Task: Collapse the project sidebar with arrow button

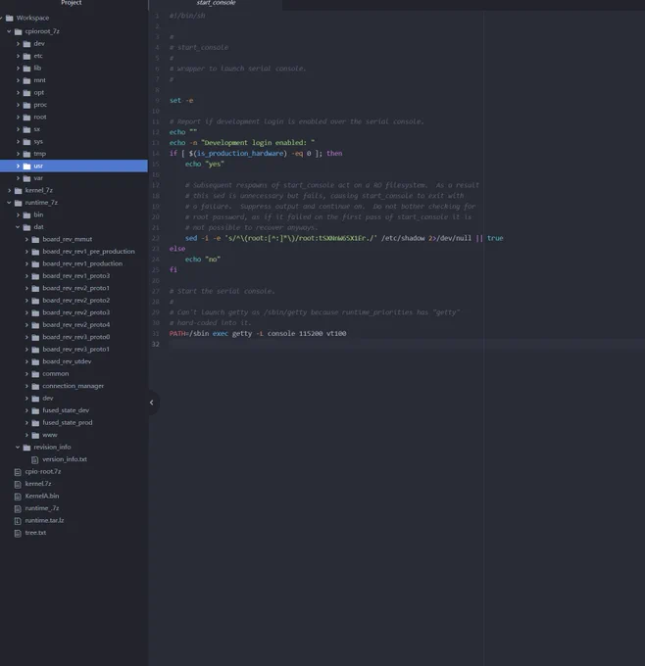Action: click(x=152, y=403)
